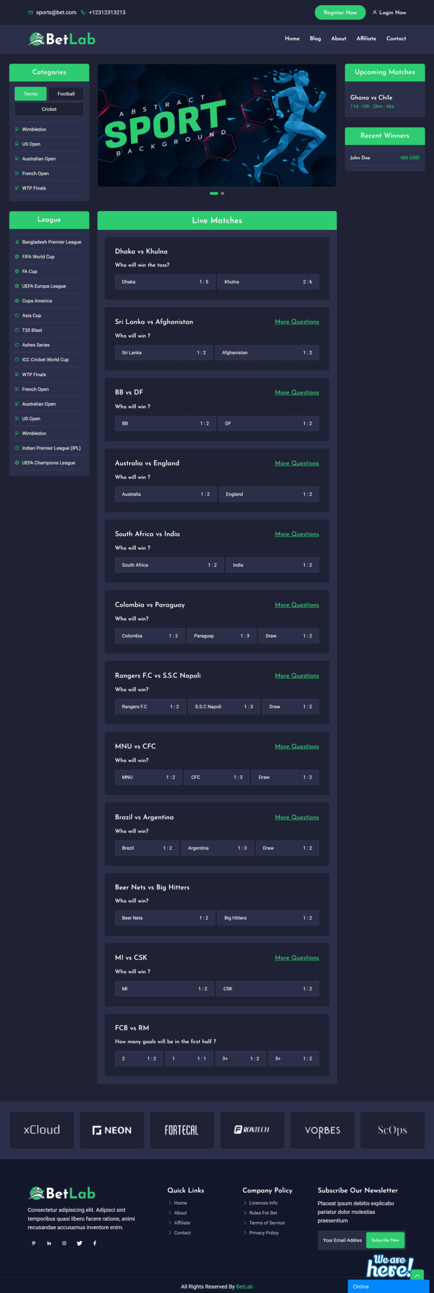
Task: Select the Tennis category tab
Action: pyautogui.click(x=30, y=94)
